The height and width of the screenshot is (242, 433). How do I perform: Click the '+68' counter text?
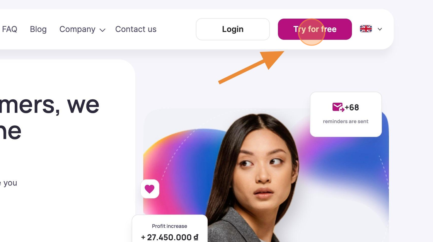(x=352, y=107)
